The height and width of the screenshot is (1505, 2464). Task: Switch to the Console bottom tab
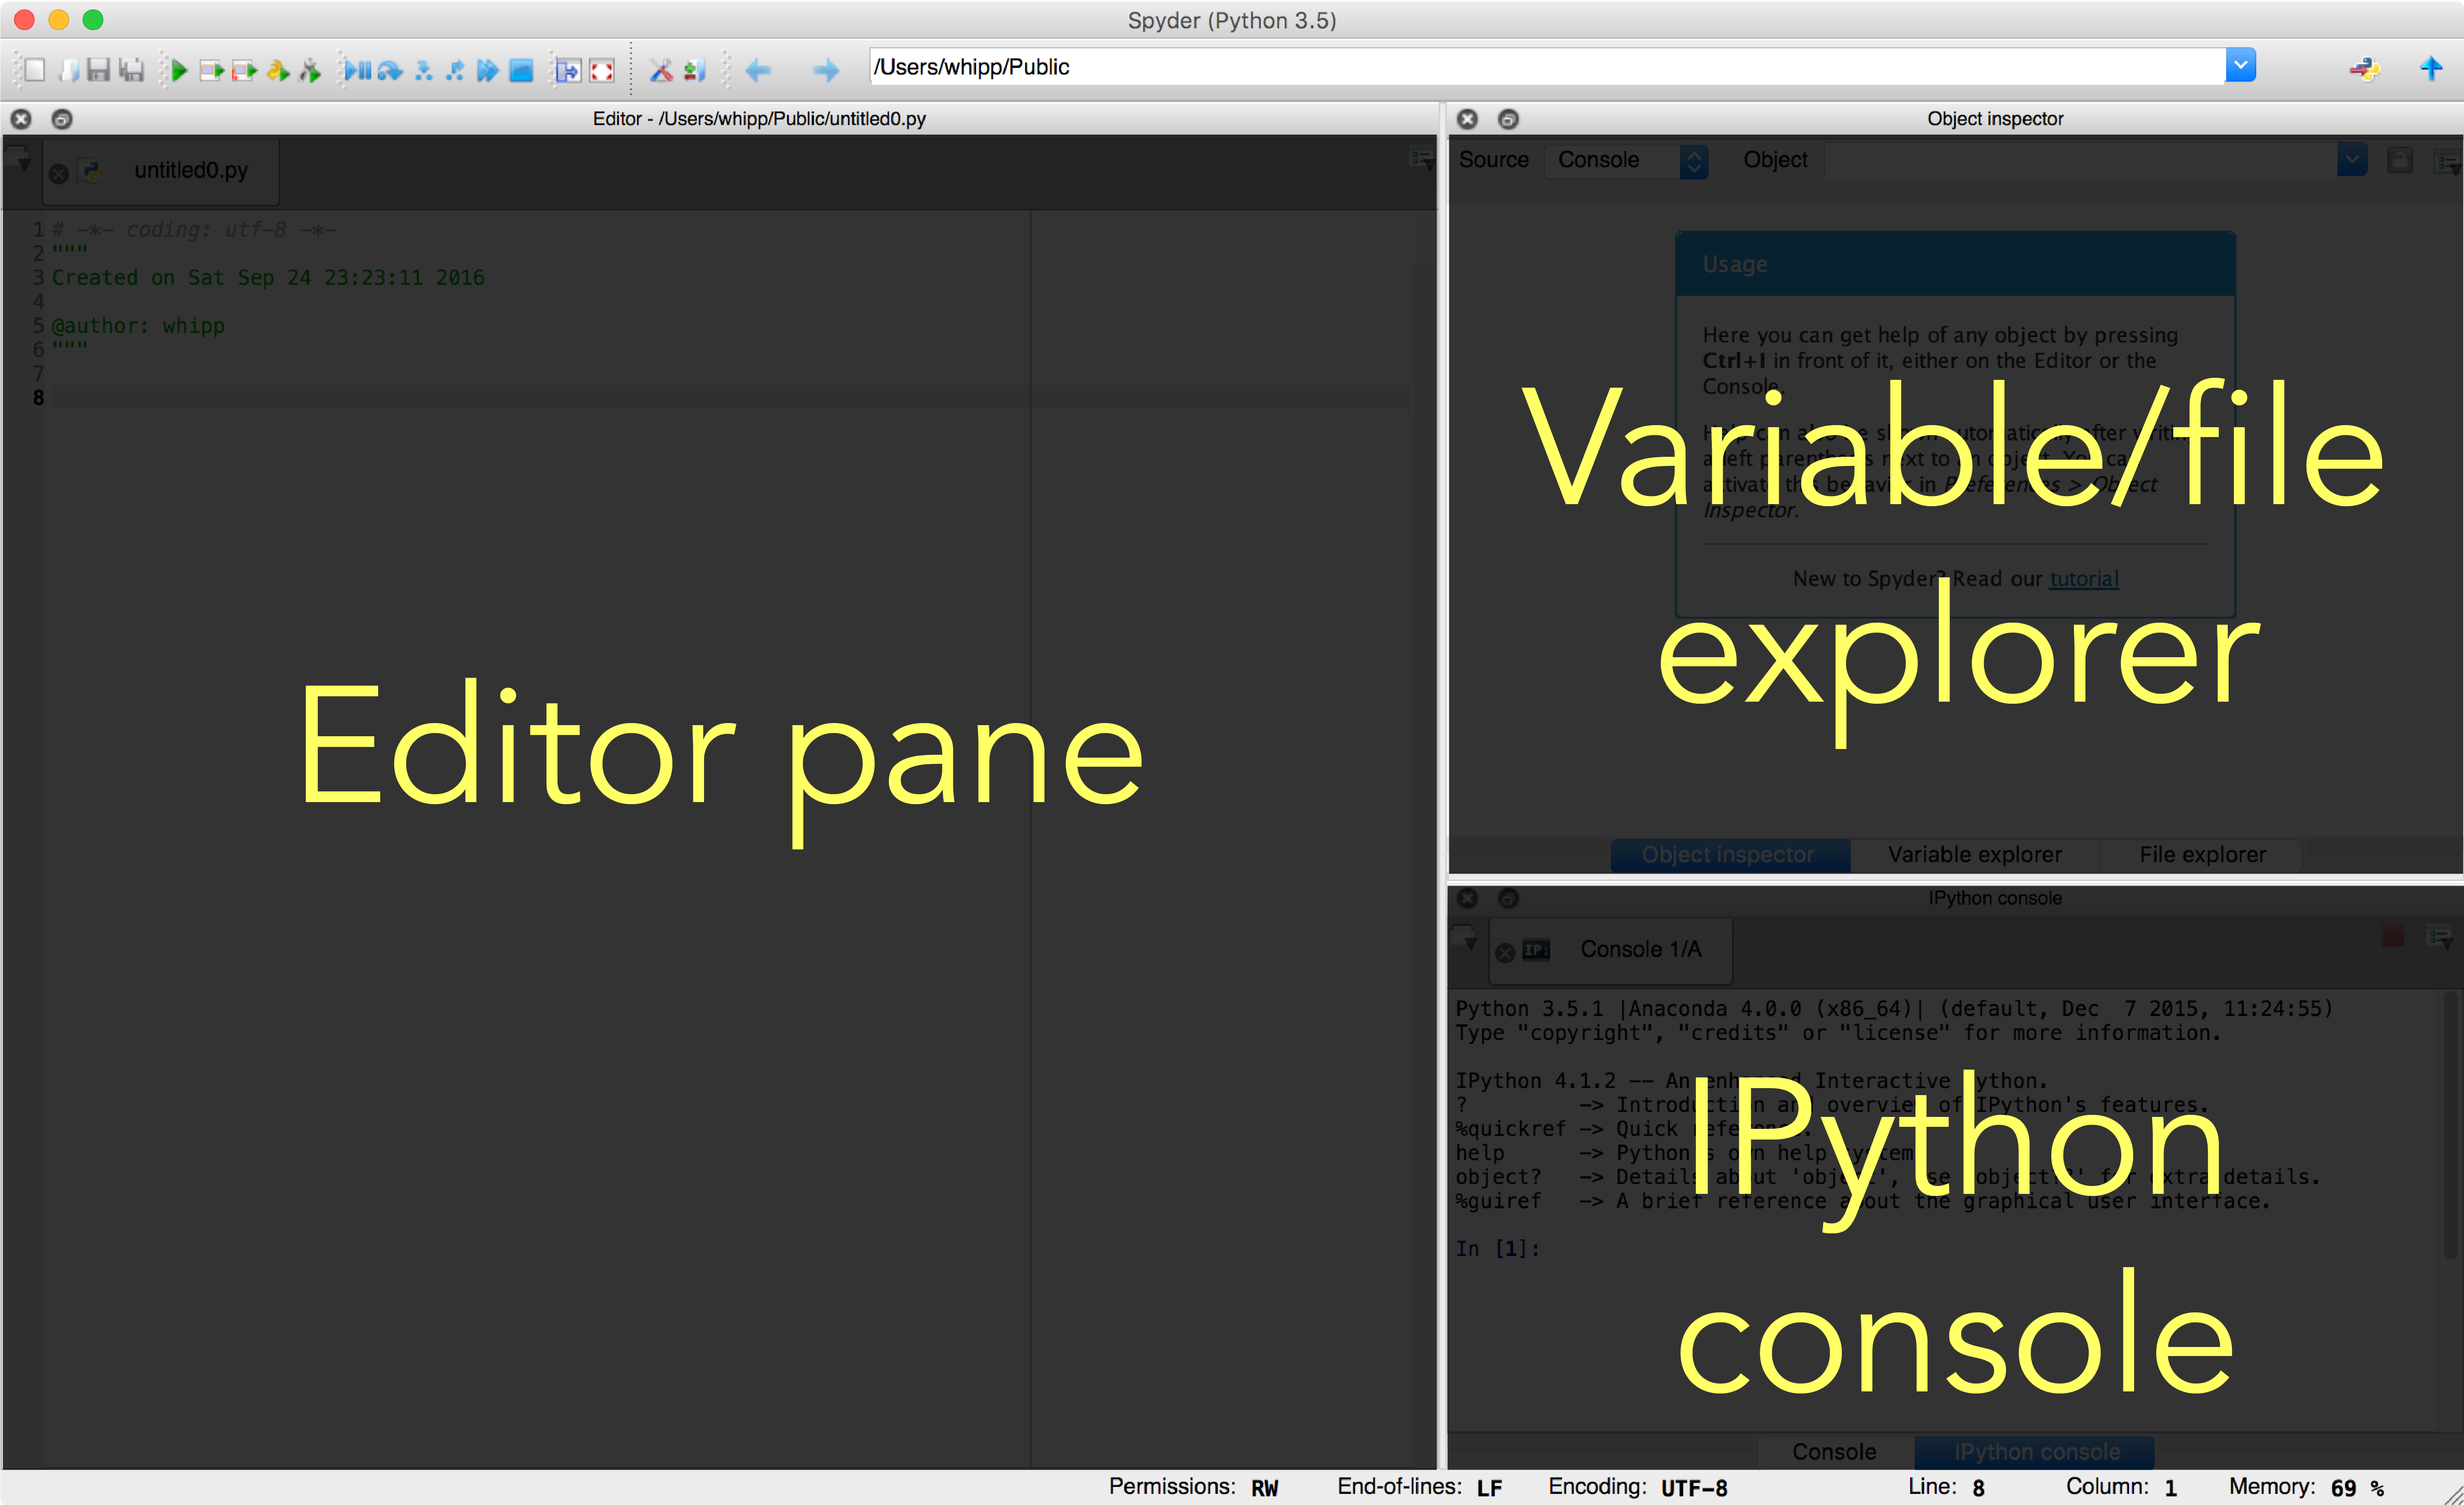(1834, 1452)
